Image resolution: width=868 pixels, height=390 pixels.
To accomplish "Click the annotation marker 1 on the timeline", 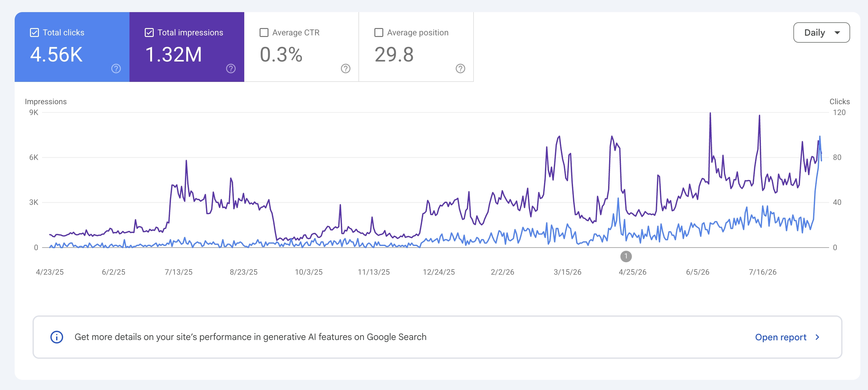I will click(626, 256).
